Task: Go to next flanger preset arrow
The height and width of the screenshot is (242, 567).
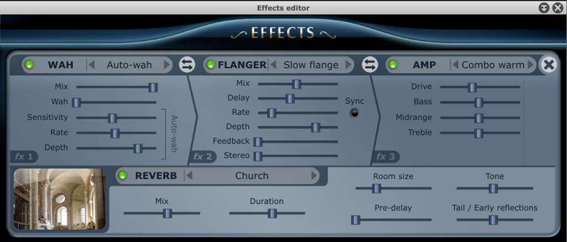Action: coord(349,65)
